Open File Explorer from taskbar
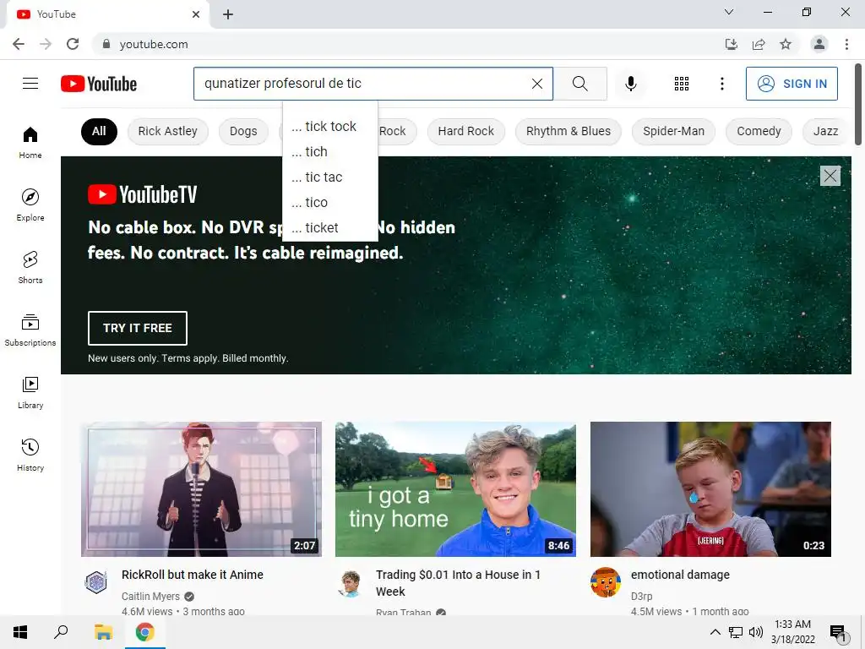This screenshot has width=865, height=649. pos(103,632)
